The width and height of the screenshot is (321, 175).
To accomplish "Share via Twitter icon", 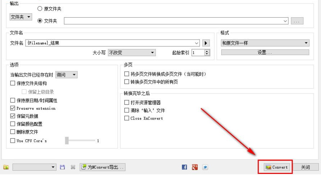I will 205,167.
